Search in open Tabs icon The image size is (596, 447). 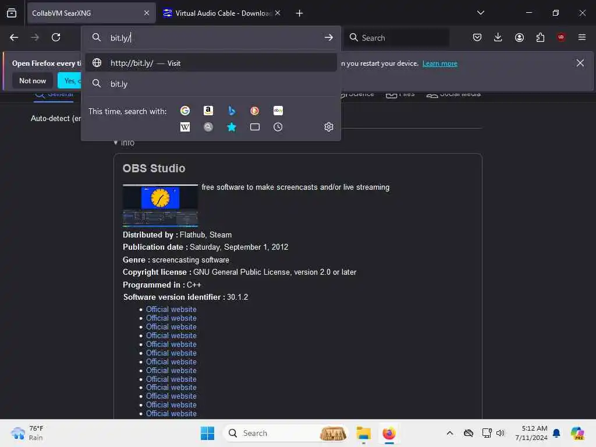coord(255,127)
